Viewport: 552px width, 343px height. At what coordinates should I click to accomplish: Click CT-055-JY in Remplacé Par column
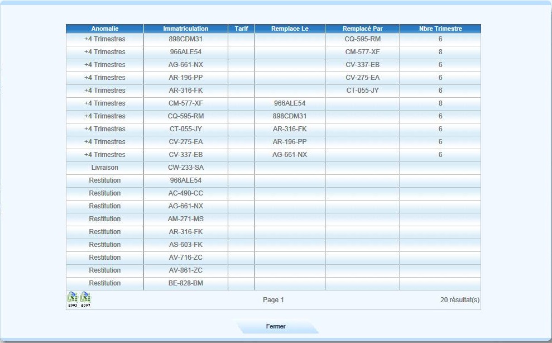[x=362, y=90]
